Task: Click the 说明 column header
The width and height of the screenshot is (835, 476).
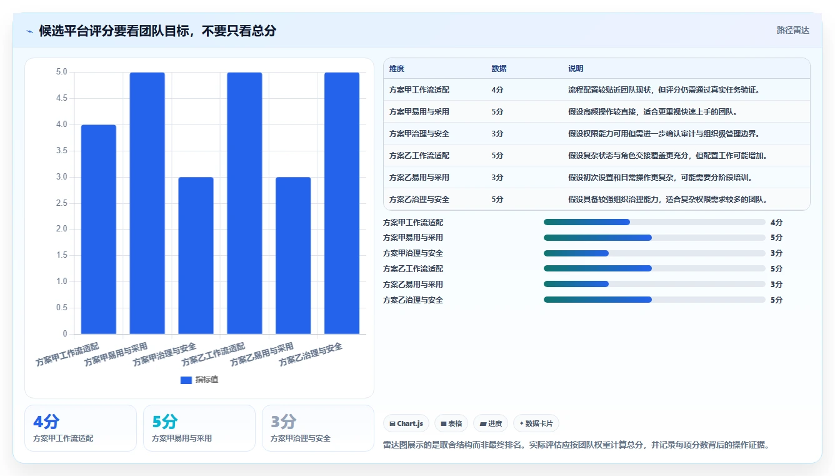Action: (576, 68)
